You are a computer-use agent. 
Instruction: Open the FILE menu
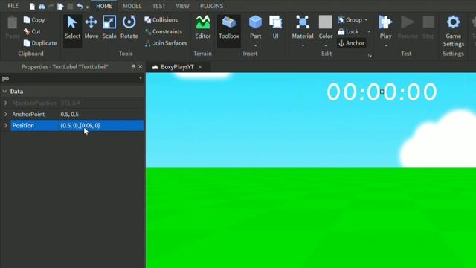point(13,6)
